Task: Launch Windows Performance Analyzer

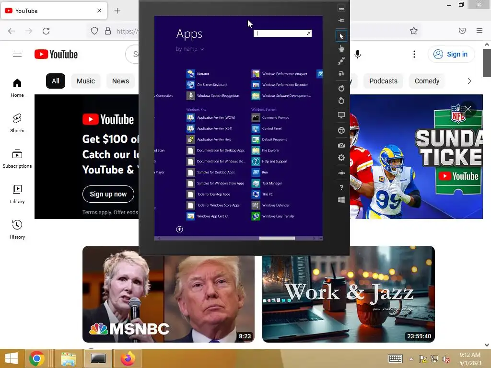Action: 280,74
